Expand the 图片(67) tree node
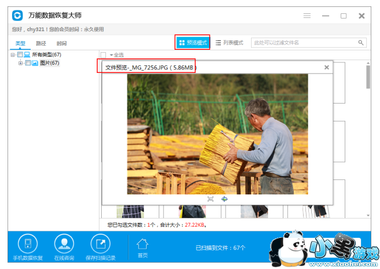The image size is (380, 269). coord(21,63)
